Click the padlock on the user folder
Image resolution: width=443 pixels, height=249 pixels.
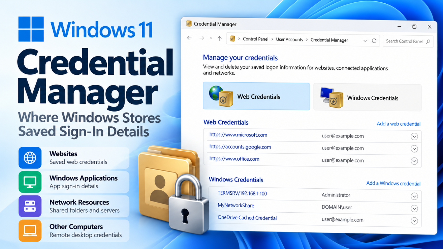tap(189, 205)
